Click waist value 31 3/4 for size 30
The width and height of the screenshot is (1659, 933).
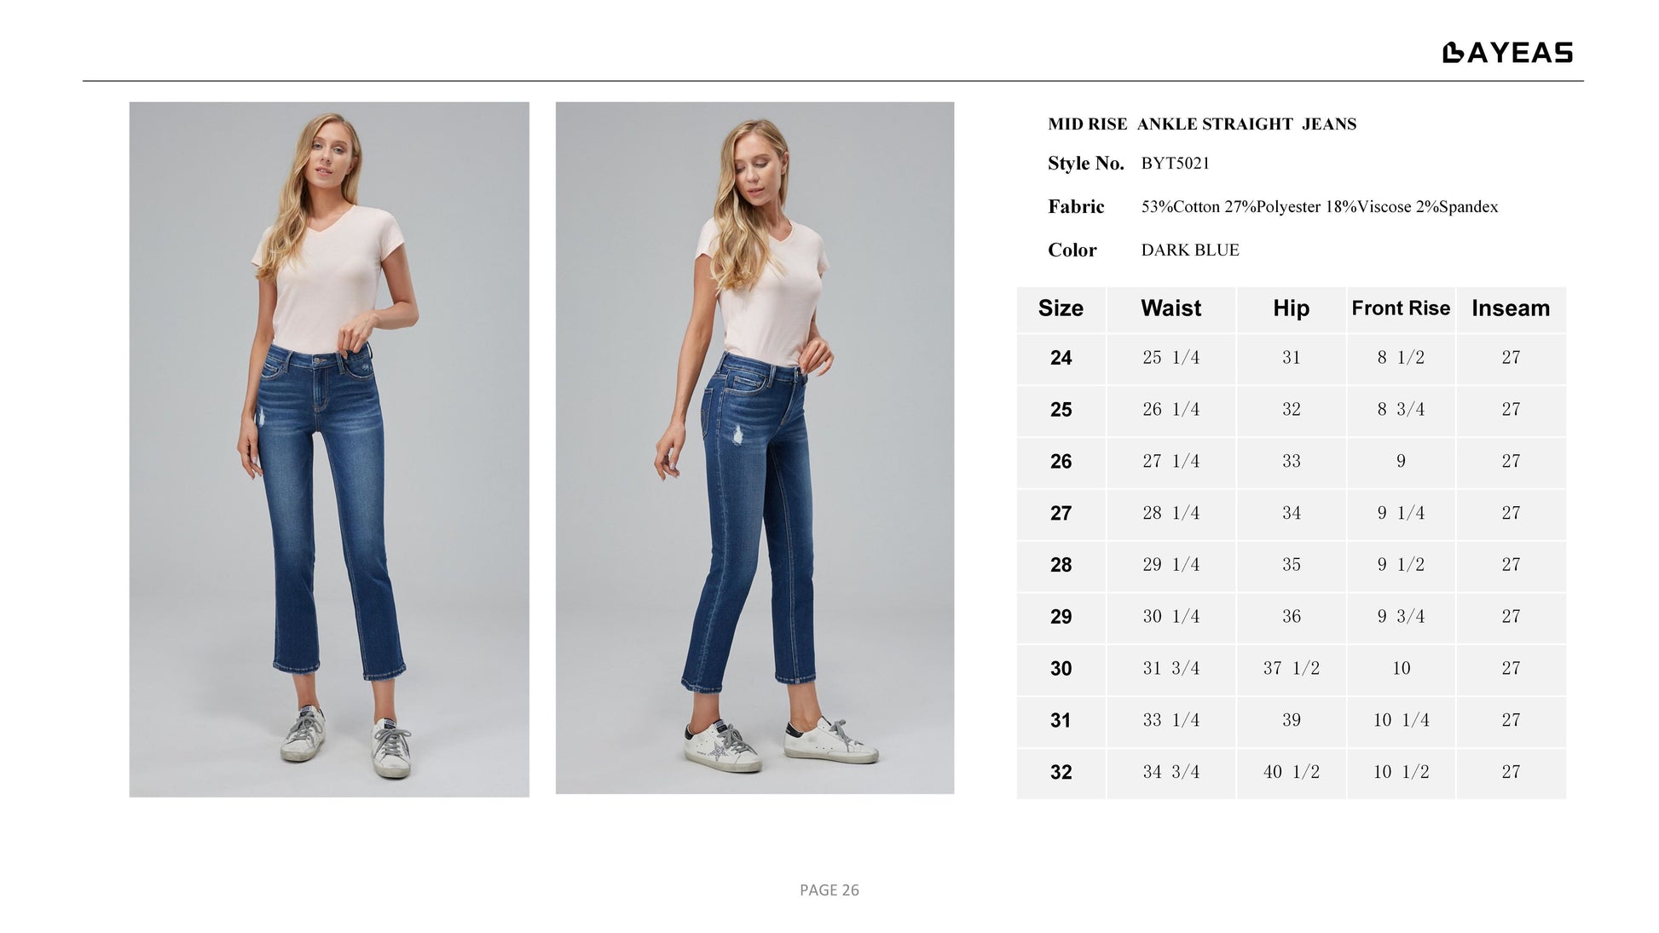tap(1171, 668)
